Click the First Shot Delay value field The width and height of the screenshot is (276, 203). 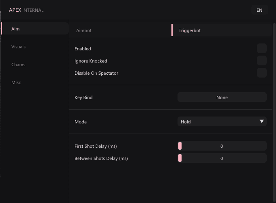tap(222, 146)
